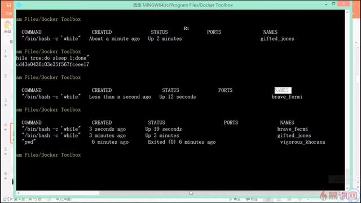The width and height of the screenshot is (361, 203).
Task: Click the 'pwd' command entry
Action: [x=29, y=142]
